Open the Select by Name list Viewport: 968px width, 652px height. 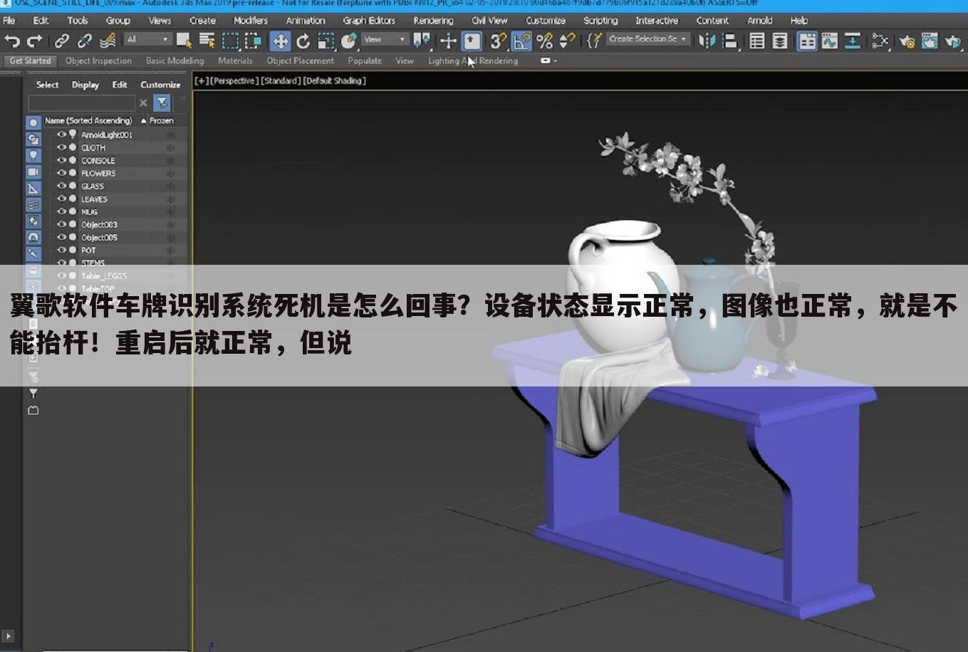point(207,41)
